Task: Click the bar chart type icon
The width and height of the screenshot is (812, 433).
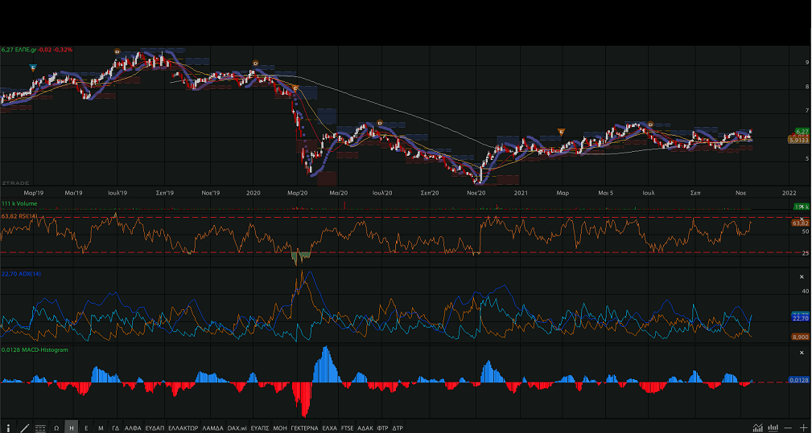Action: (773, 427)
